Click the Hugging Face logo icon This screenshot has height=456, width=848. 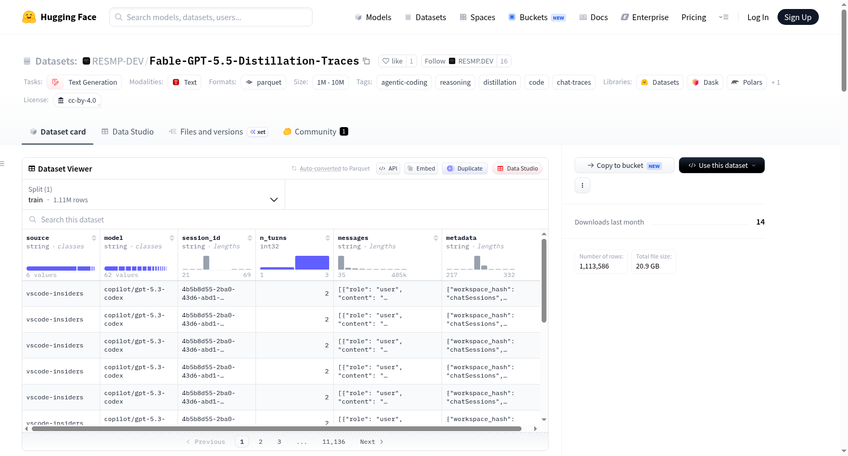pyautogui.click(x=29, y=17)
